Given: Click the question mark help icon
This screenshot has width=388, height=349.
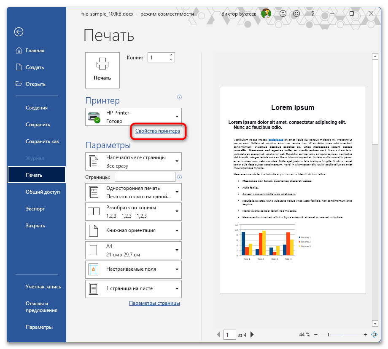Looking at the screenshot, I should pyautogui.click(x=313, y=13).
